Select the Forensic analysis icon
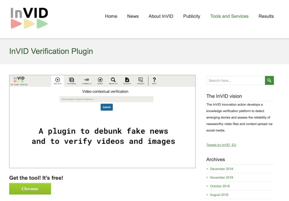Viewport: 289px width, 201px height. (x=141, y=81)
